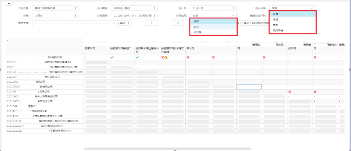Choose the 未对符 option
This screenshot has height=151, width=351.
pyautogui.click(x=213, y=32)
